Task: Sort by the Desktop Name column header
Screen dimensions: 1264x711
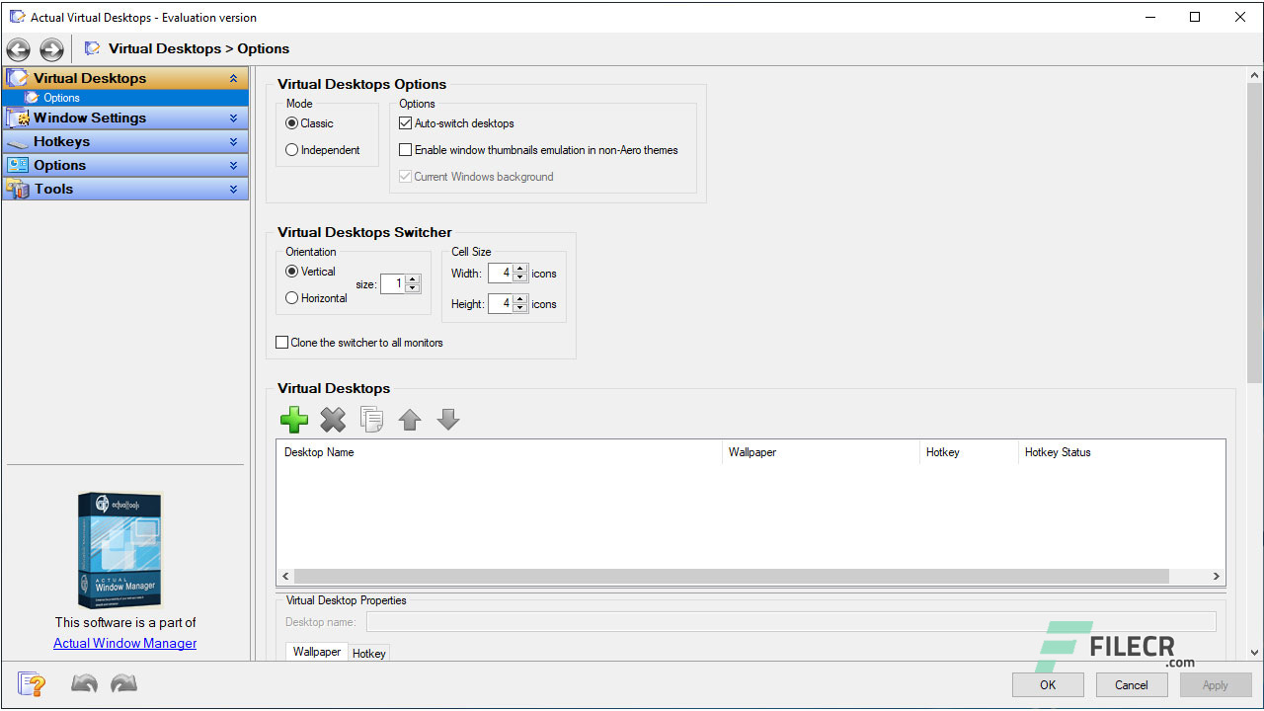Action: 499,452
